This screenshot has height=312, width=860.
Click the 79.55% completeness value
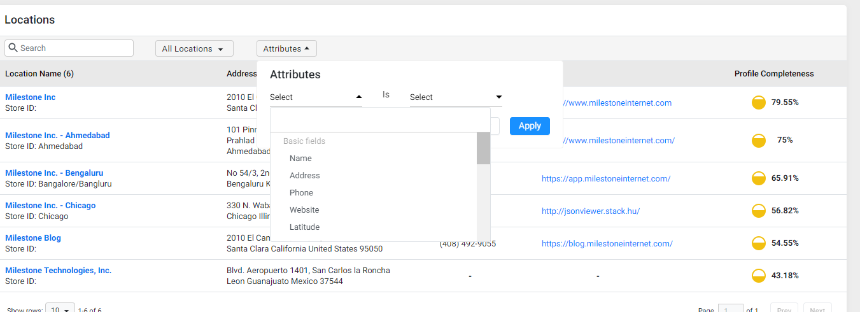(x=785, y=102)
